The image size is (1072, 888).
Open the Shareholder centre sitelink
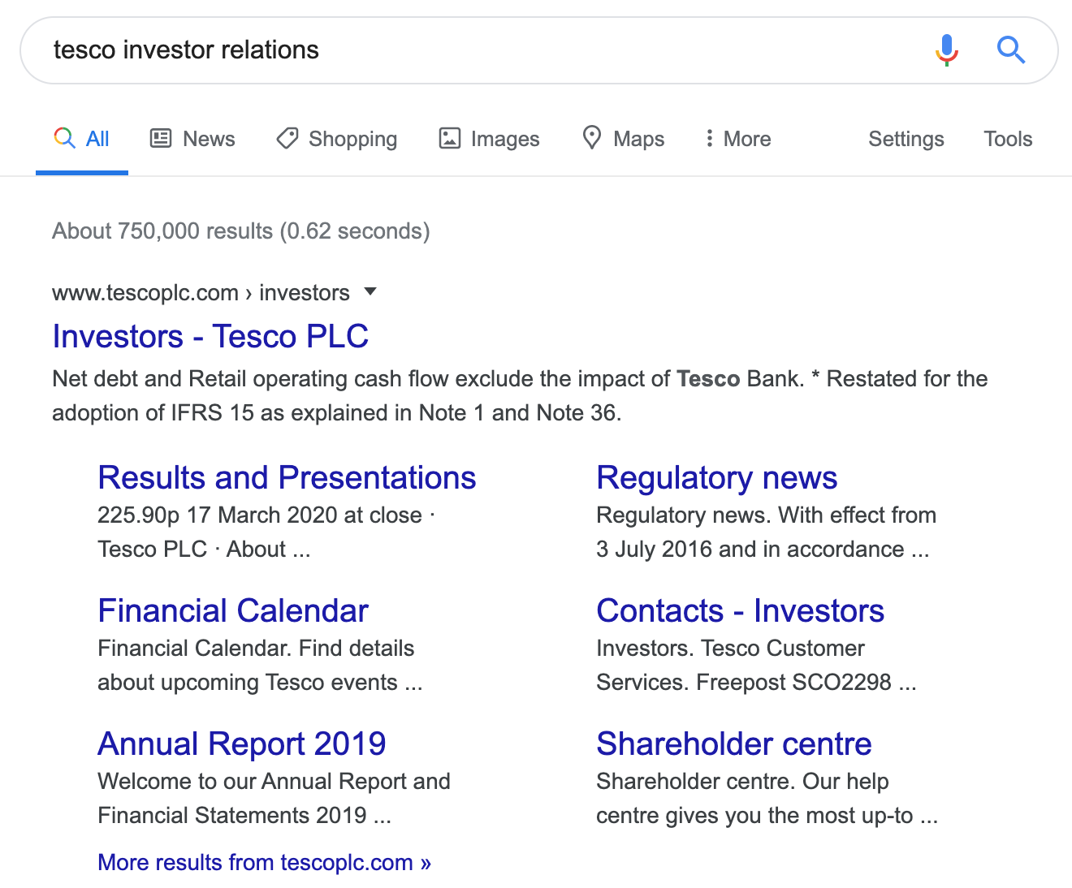point(733,744)
